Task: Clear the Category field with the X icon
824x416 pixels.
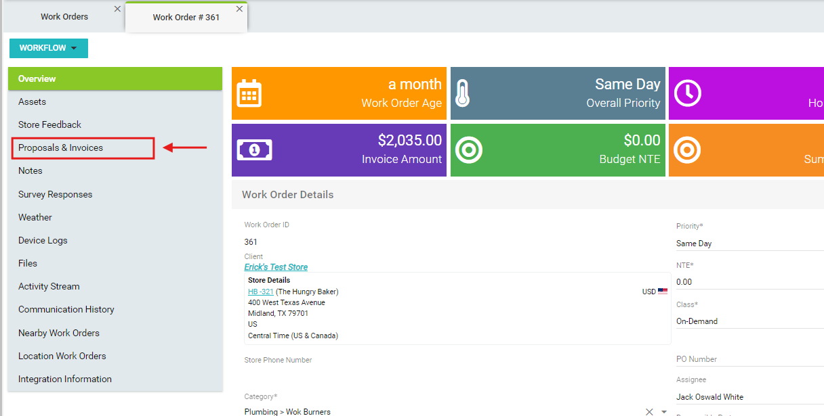Action: 648,411
